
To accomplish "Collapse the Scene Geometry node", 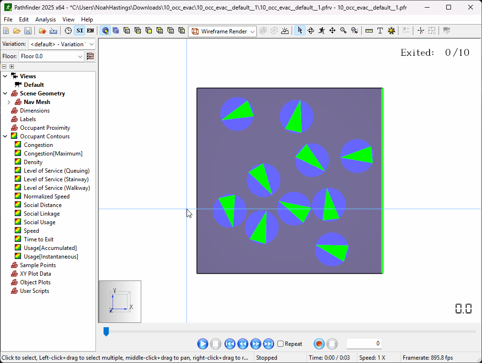I will point(5,93).
